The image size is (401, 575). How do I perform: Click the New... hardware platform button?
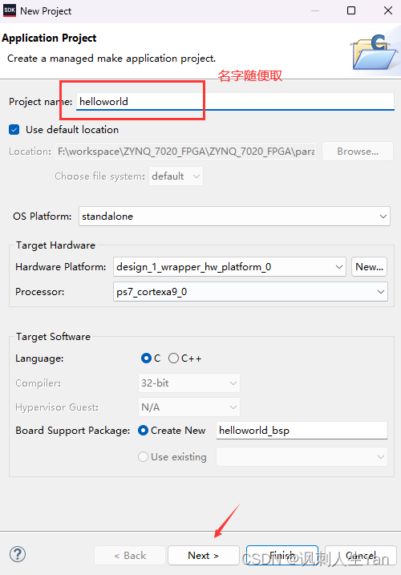(369, 266)
